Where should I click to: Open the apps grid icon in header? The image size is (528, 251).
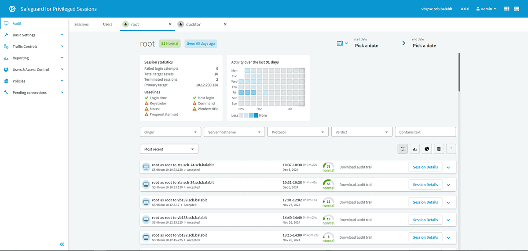click(506, 9)
